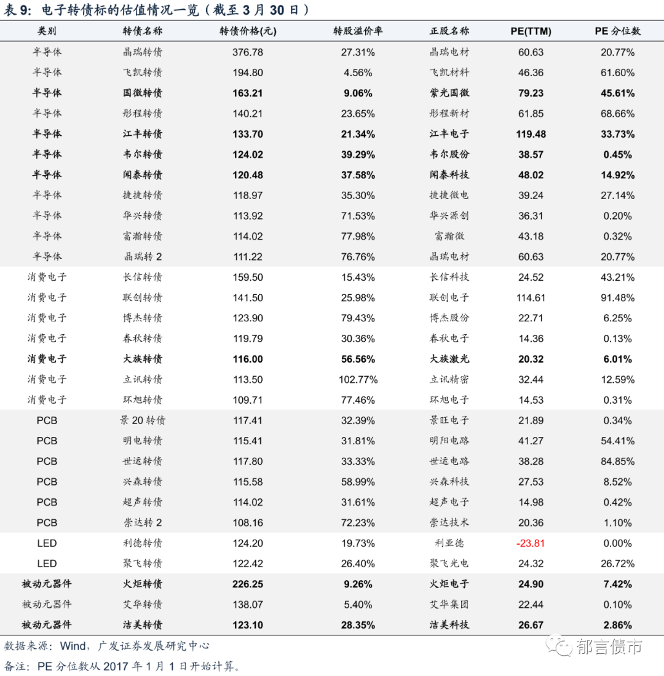Viewport: 664px width, 676px height.
Task: Click the 艾华集团 stock name
Action: tap(449, 604)
